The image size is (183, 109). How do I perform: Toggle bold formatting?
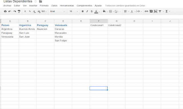tap(83, 11)
